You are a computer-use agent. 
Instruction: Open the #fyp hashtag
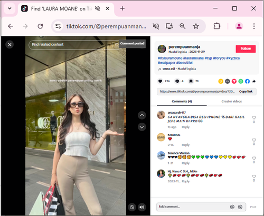click(208, 58)
